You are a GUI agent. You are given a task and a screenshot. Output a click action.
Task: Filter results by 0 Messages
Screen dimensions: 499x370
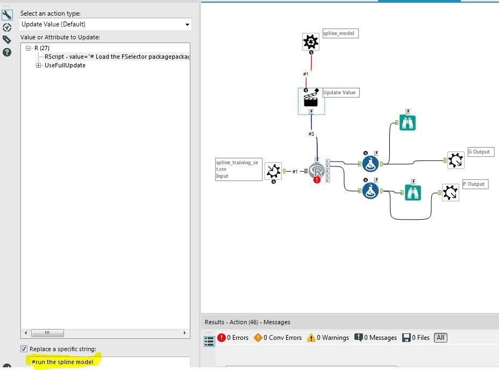[x=375, y=338]
